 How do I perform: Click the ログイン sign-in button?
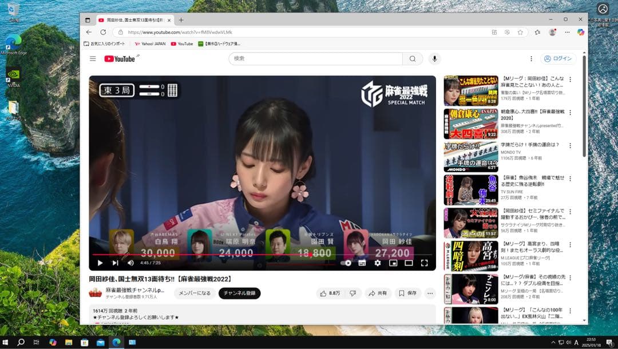[x=558, y=59]
